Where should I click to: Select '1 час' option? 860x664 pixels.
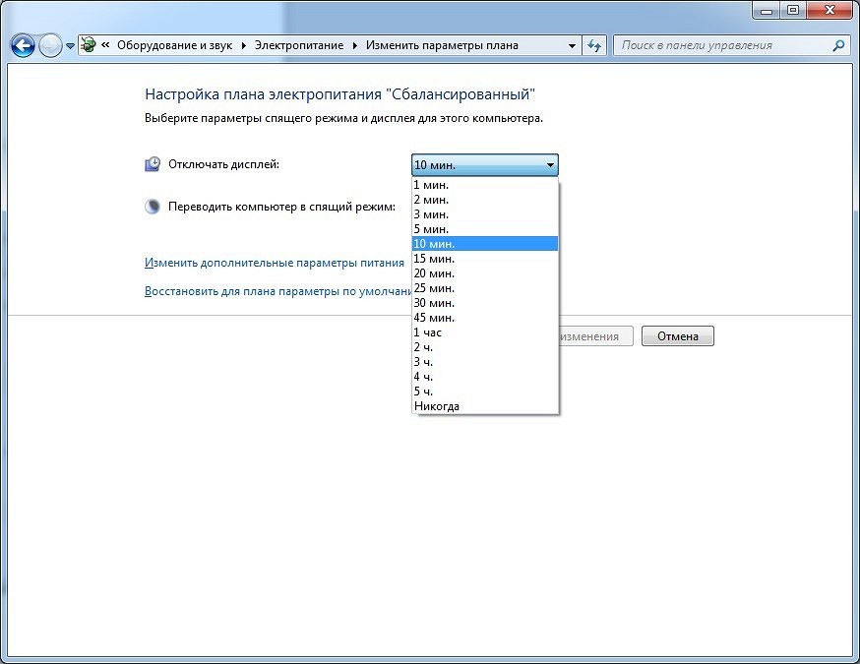[x=485, y=332]
